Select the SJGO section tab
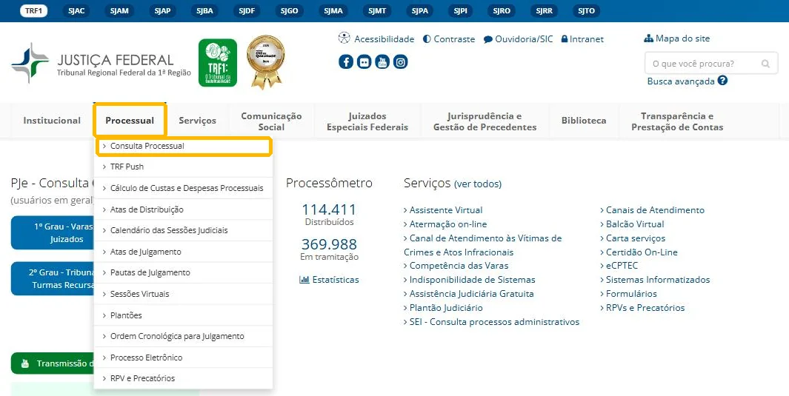The width and height of the screenshot is (789, 396). point(290,10)
